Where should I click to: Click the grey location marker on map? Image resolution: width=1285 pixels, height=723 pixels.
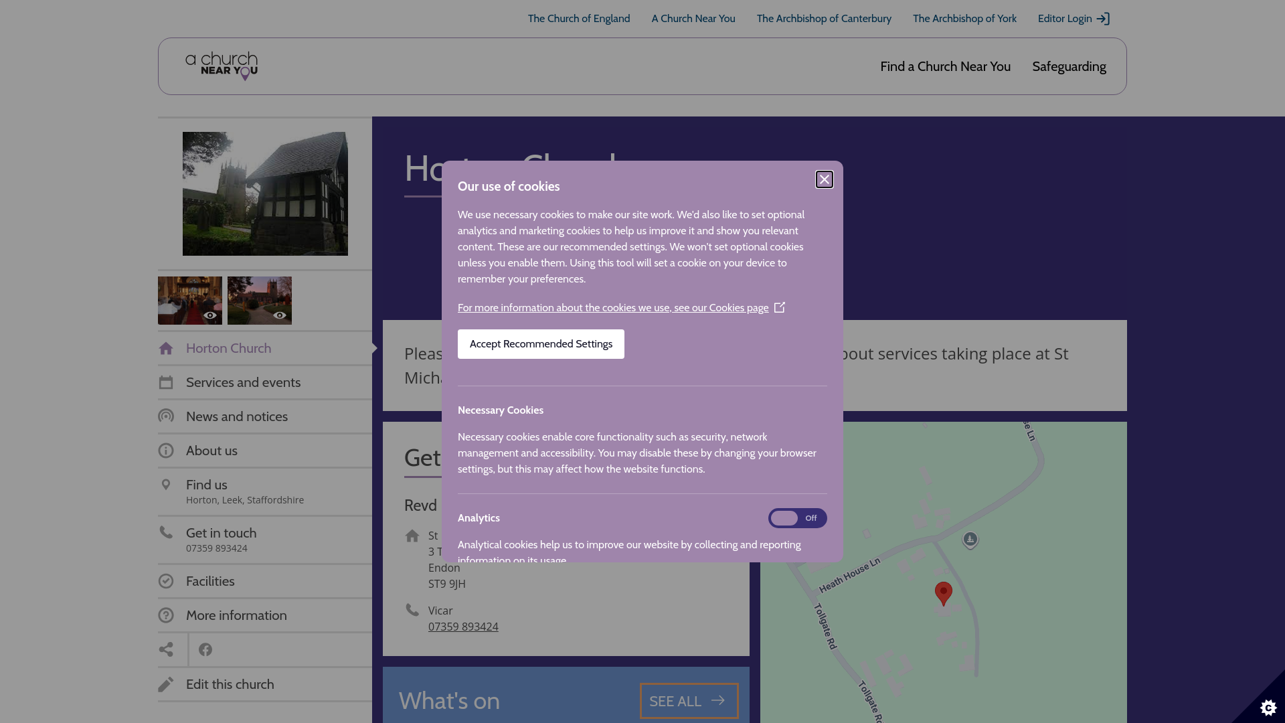(x=970, y=540)
